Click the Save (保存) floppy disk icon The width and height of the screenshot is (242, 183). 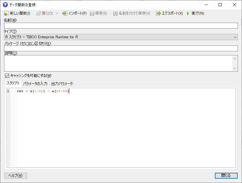tap(92, 14)
